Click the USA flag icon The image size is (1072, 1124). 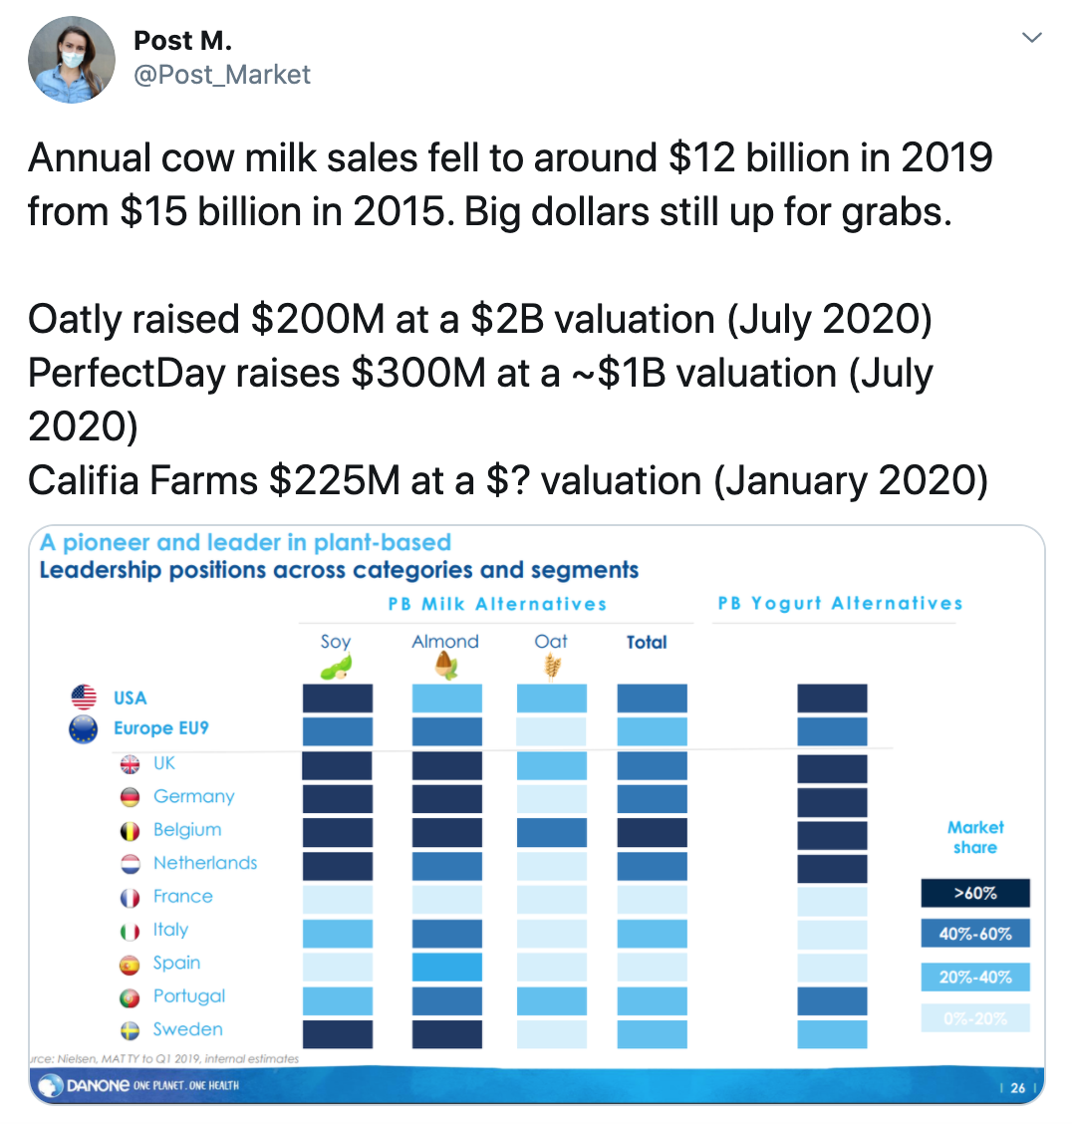point(84,697)
